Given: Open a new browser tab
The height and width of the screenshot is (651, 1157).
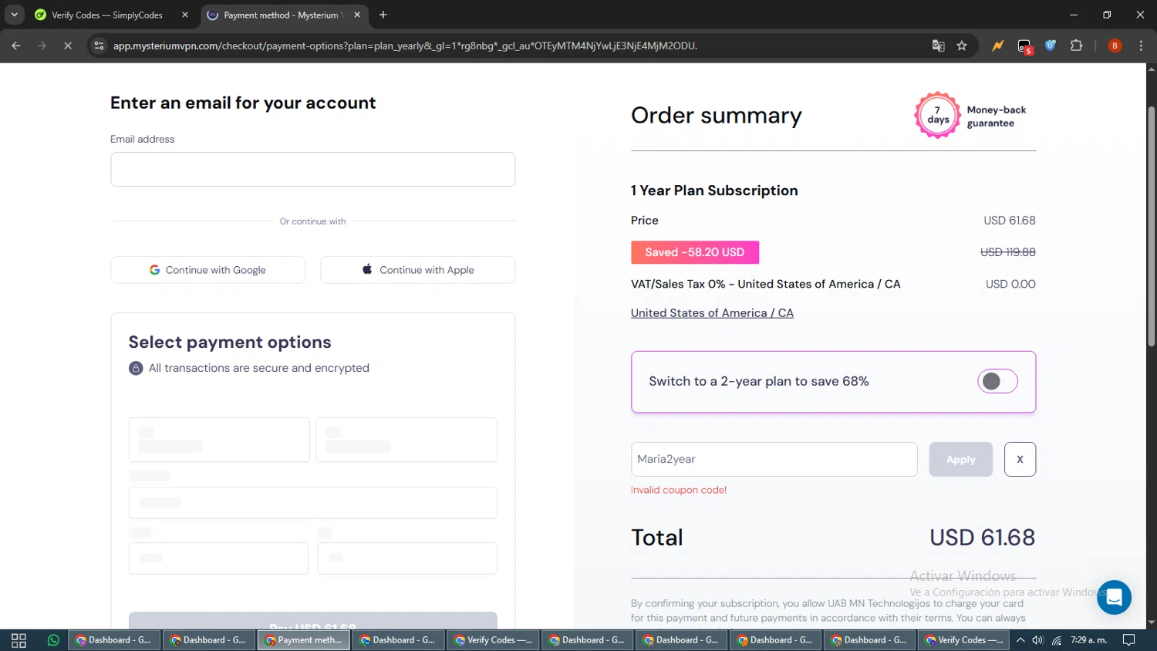Looking at the screenshot, I should coord(383,15).
